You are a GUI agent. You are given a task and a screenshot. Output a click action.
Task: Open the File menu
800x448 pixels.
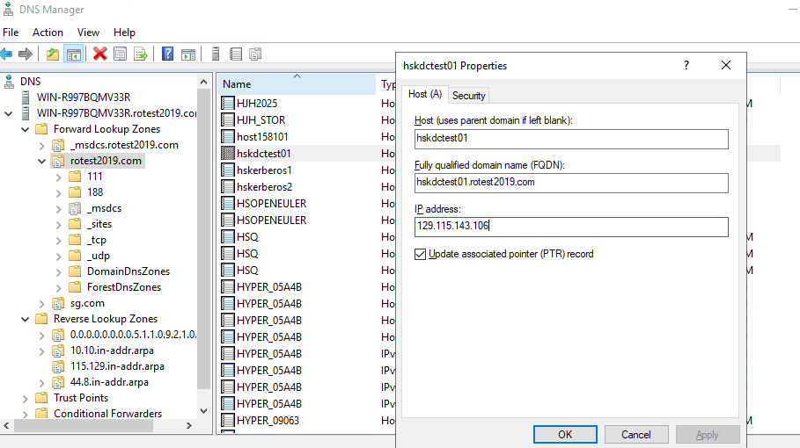pos(11,33)
